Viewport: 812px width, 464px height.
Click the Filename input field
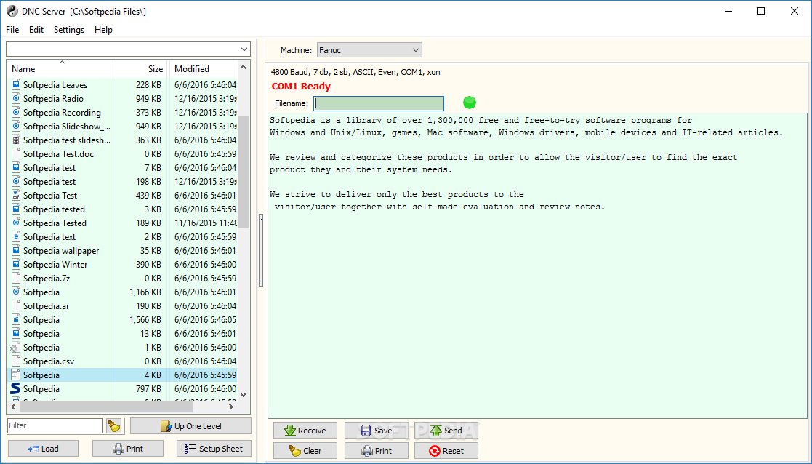click(379, 103)
